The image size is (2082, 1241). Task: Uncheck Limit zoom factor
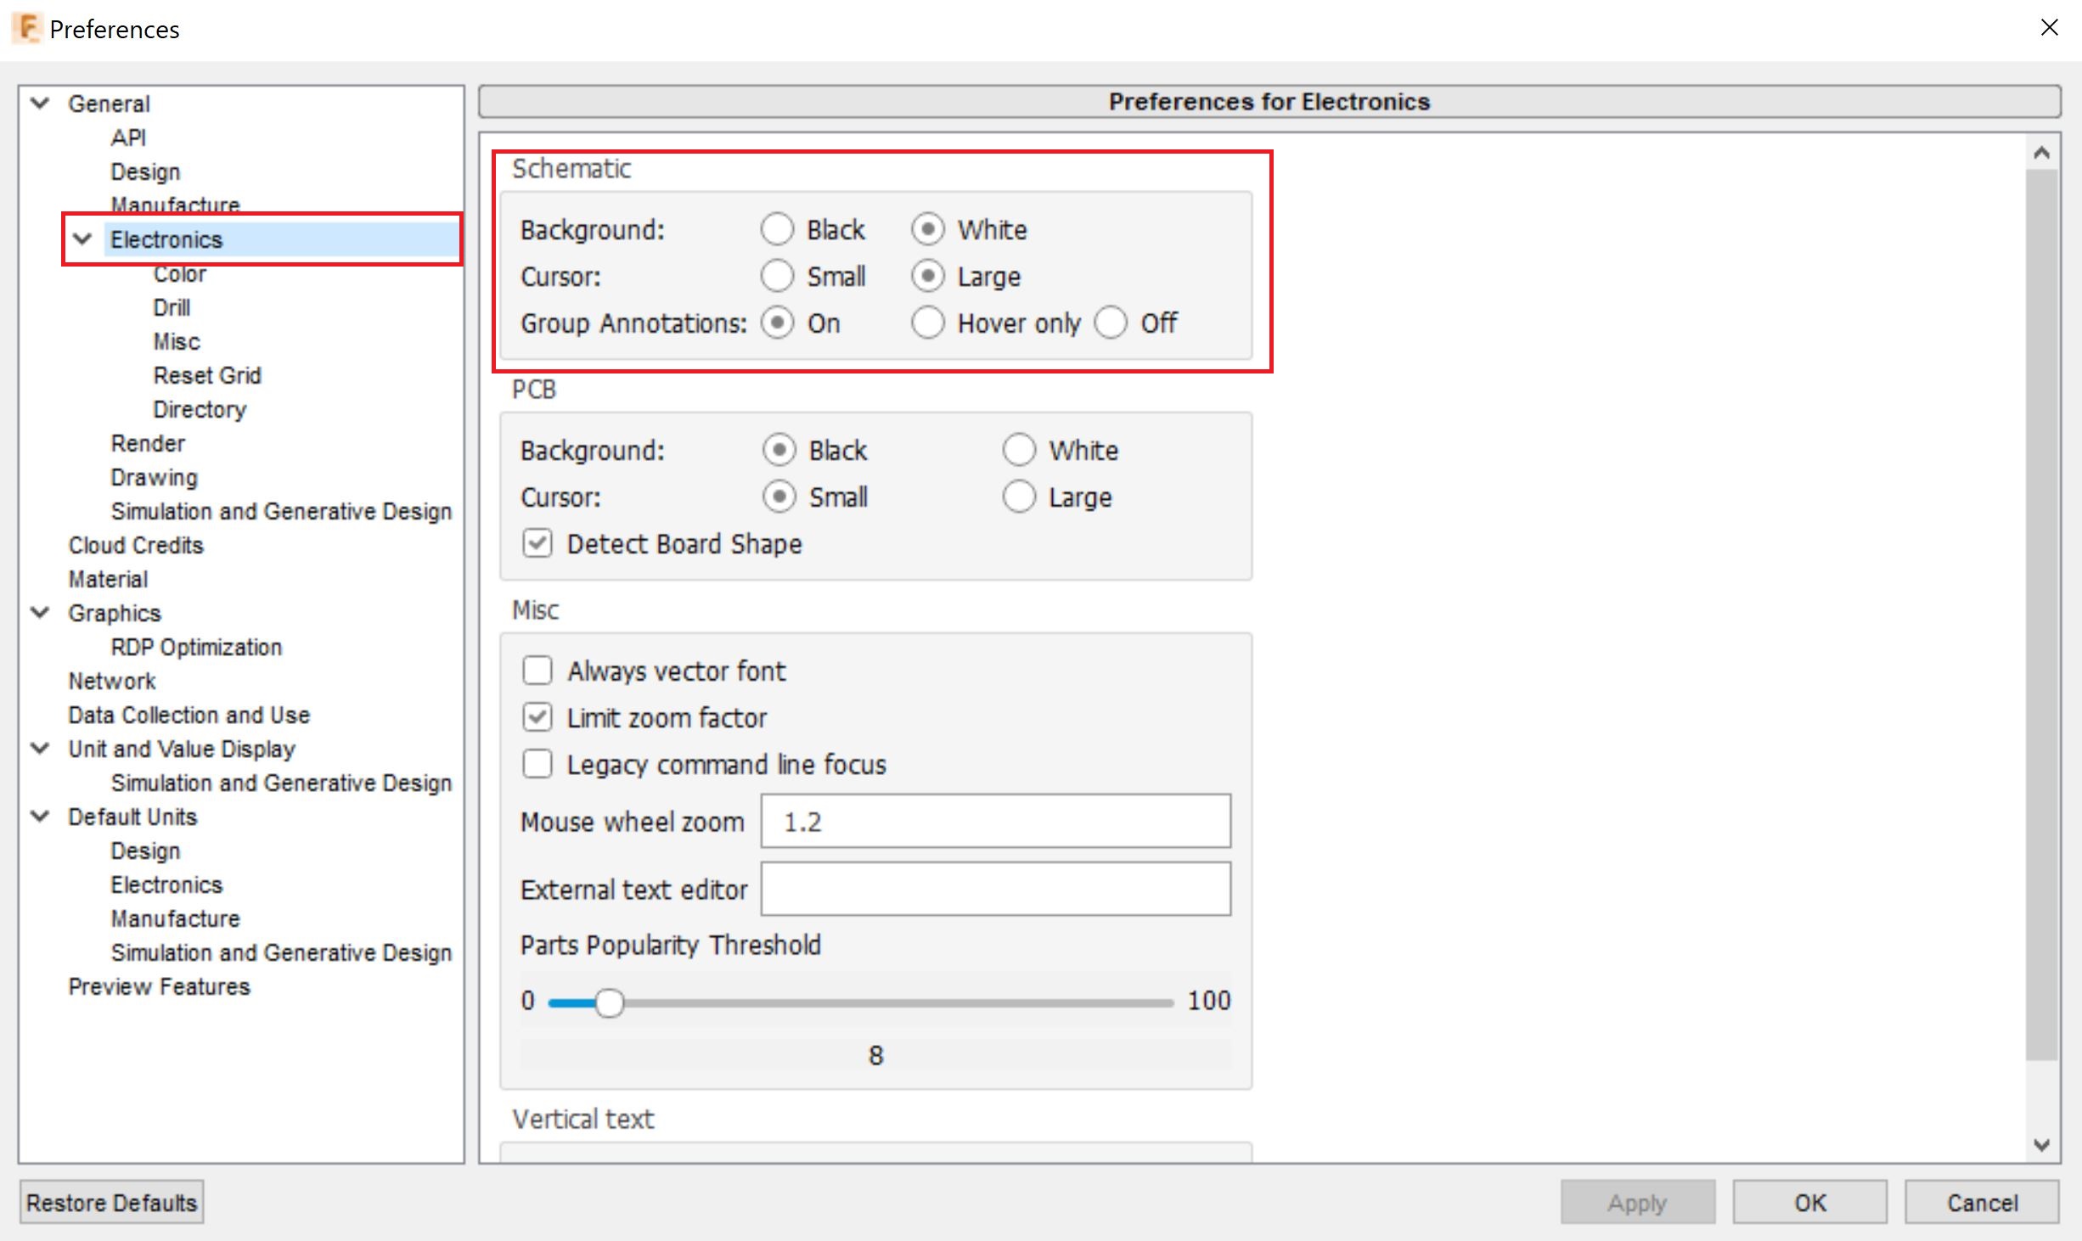[537, 718]
